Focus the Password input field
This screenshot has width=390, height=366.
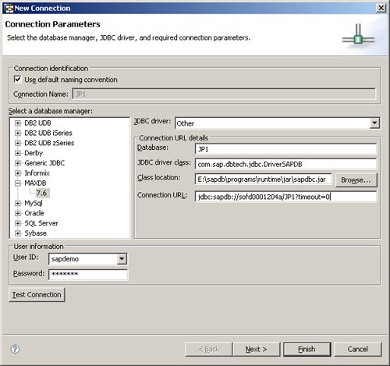tap(88, 274)
